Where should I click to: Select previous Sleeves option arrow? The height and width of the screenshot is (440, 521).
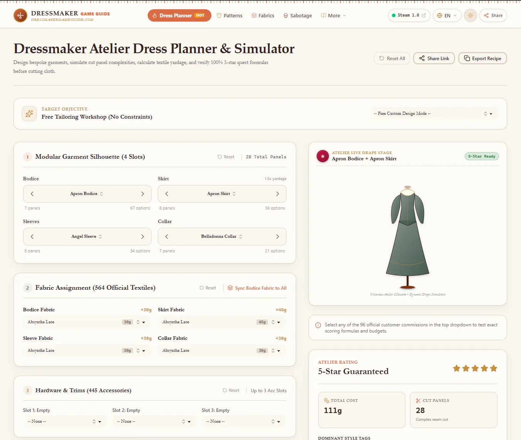tap(32, 237)
